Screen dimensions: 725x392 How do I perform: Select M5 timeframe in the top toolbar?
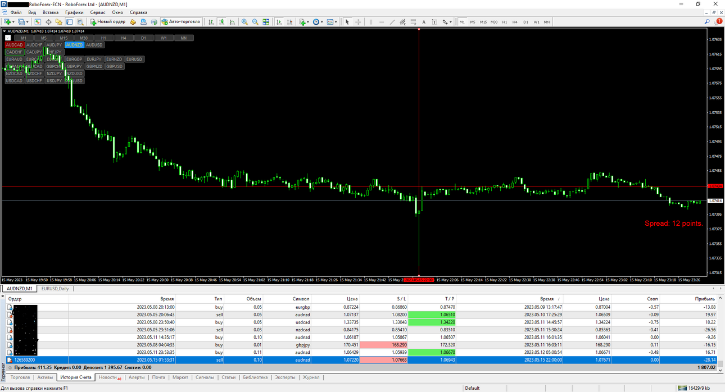473,22
